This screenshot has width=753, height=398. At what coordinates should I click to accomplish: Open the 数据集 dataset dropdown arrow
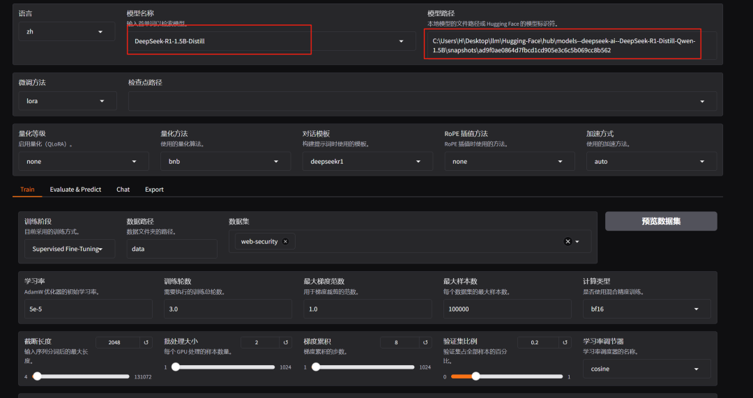[578, 241]
